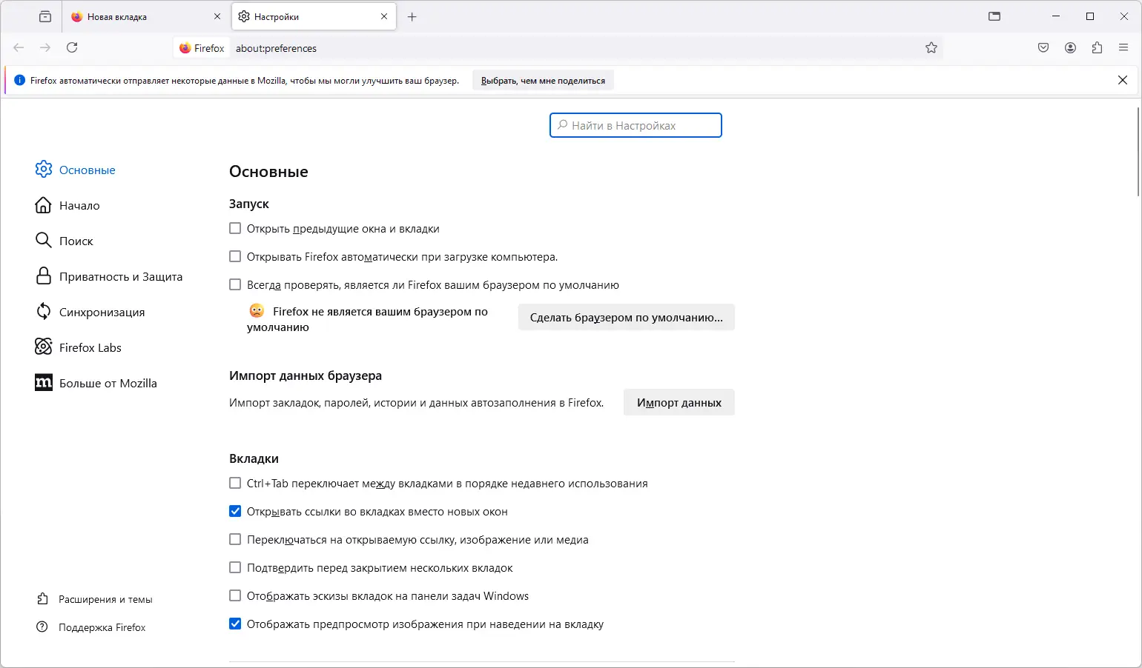
Task: Click the new tab plus button
Action: [x=412, y=16]
